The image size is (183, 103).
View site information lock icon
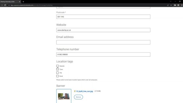(x=9, y=5)
